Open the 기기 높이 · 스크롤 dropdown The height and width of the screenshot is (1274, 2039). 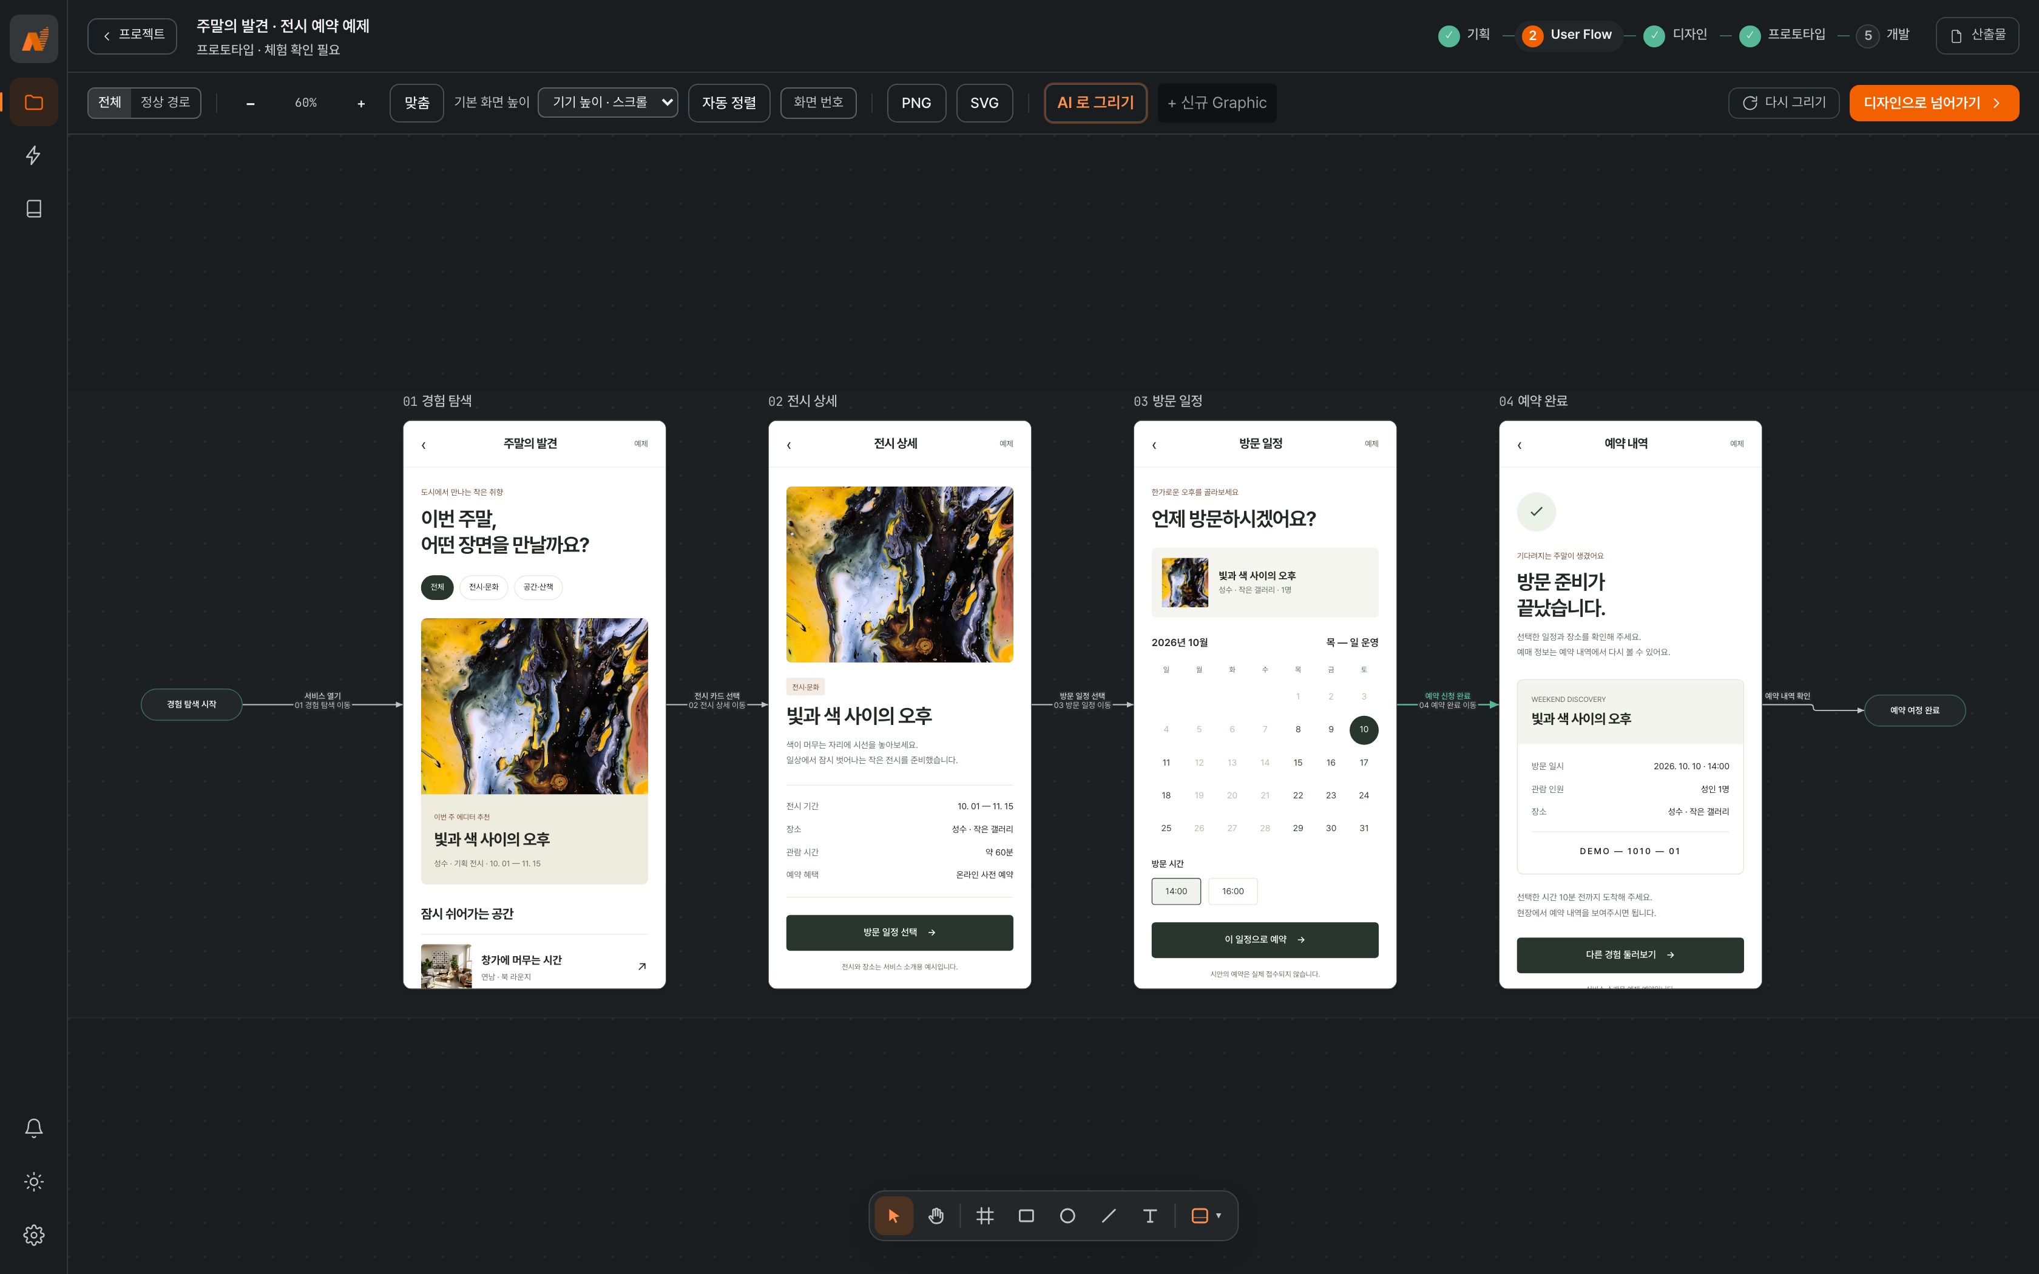[x=607, y=102]
